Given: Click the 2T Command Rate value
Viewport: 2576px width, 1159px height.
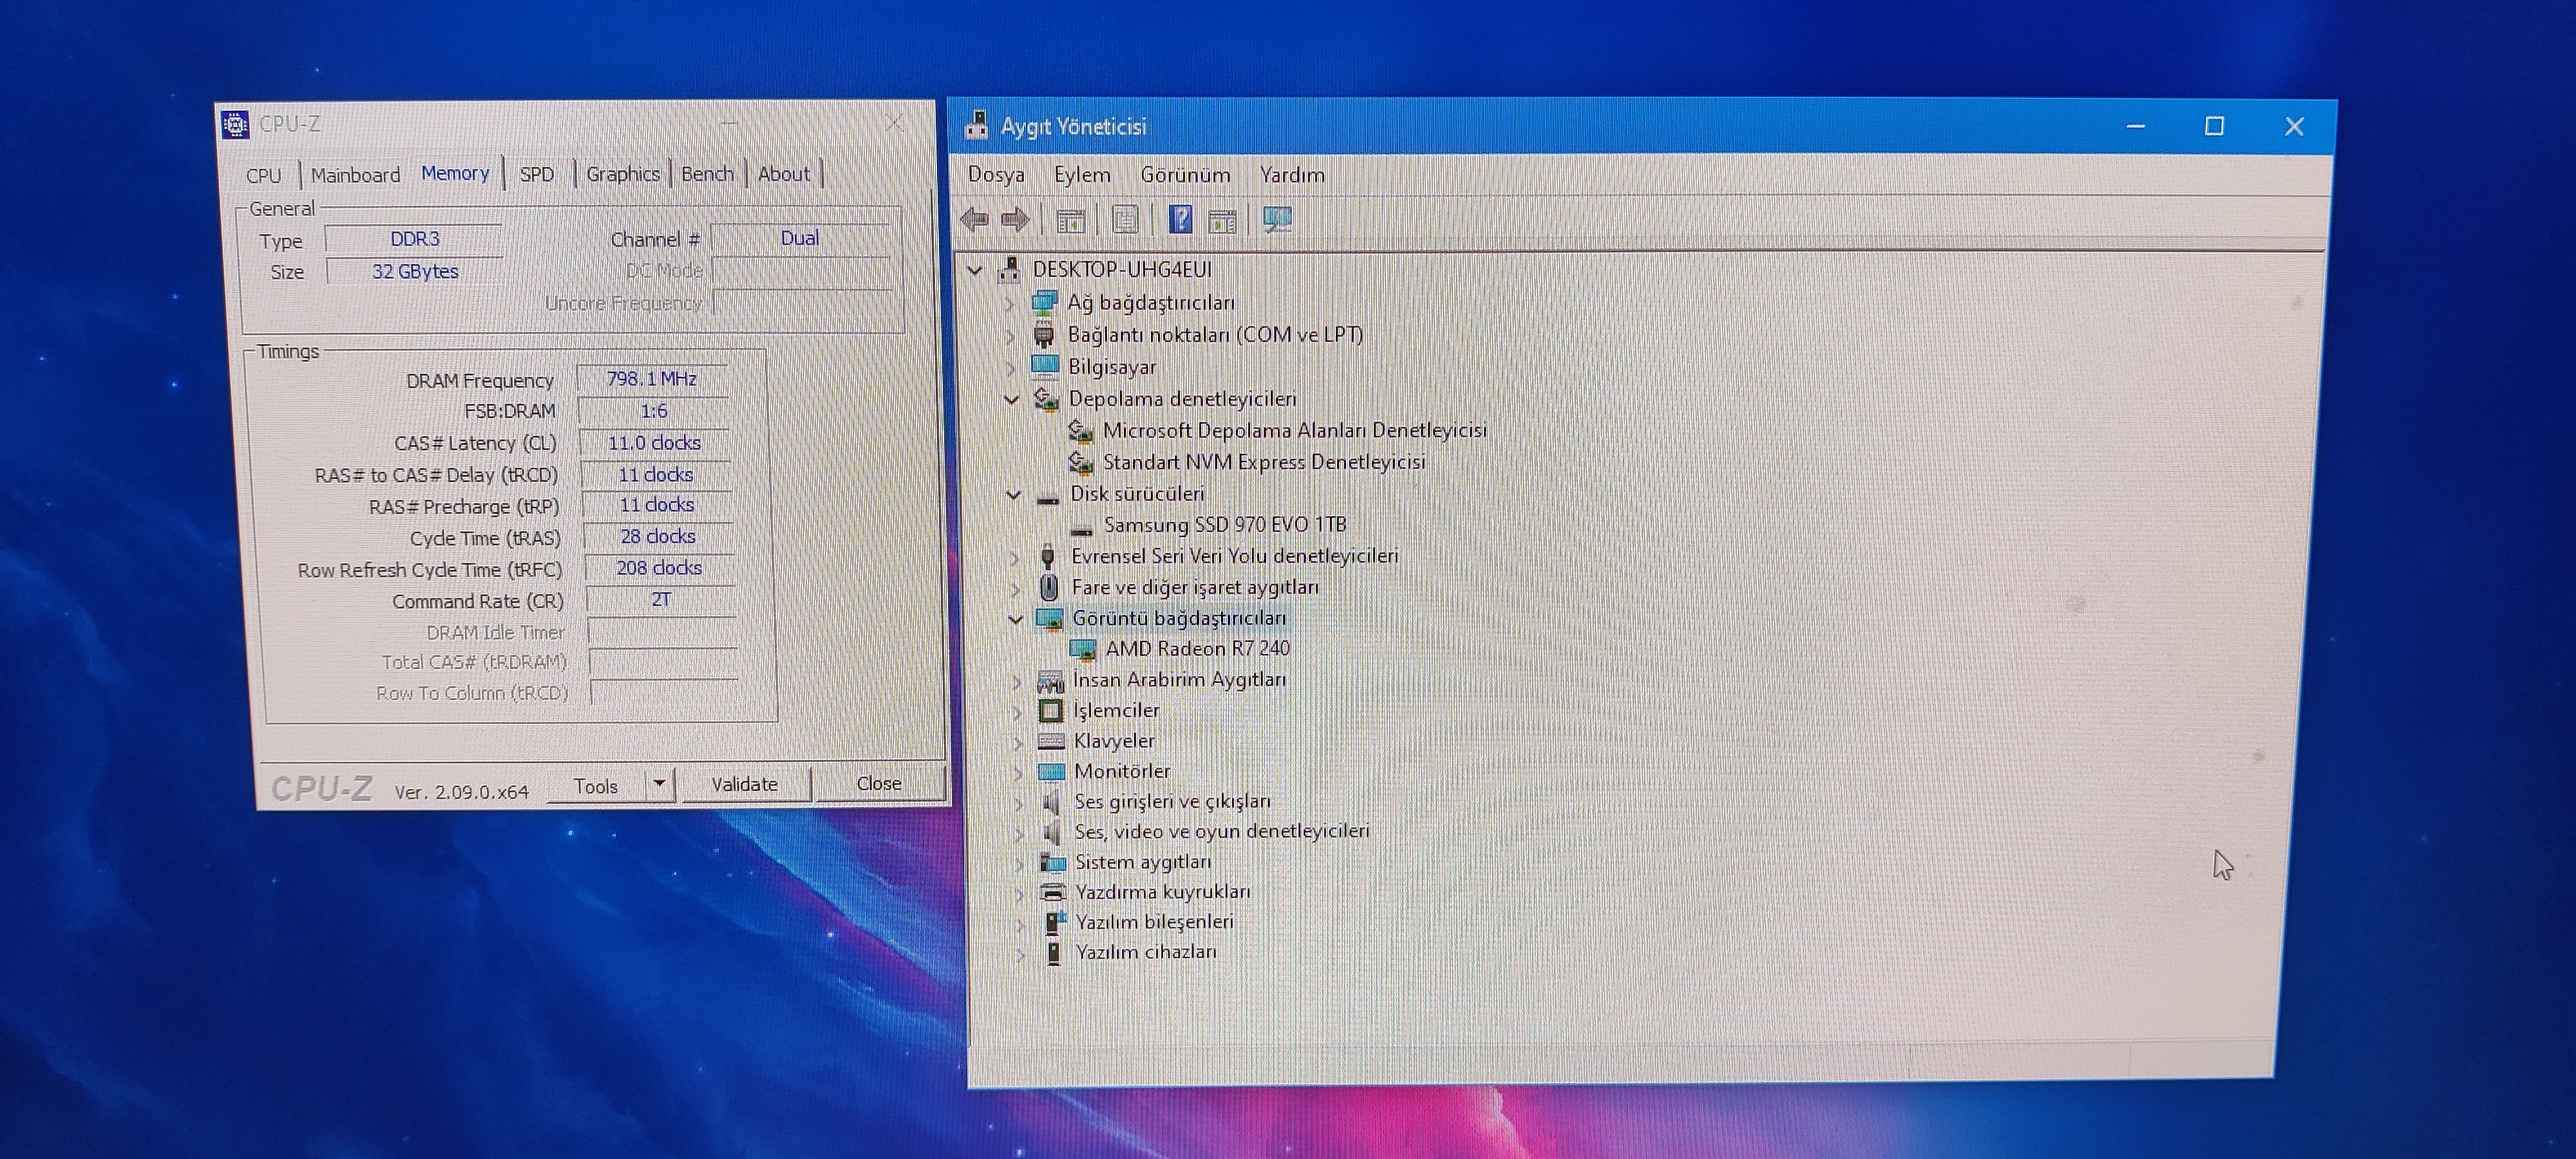Looking at the screenshot, I should 661,600.
